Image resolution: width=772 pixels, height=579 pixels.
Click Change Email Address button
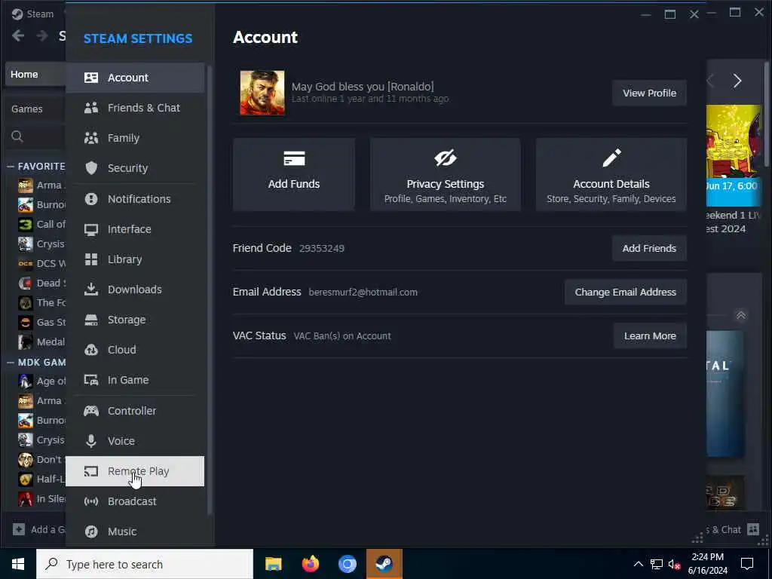tap(625, 292)
